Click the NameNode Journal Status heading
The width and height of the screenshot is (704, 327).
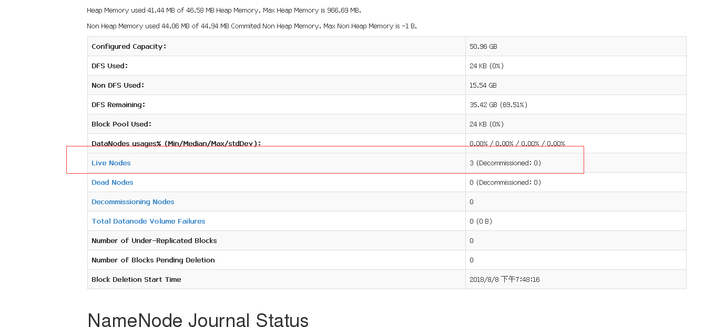198,320
